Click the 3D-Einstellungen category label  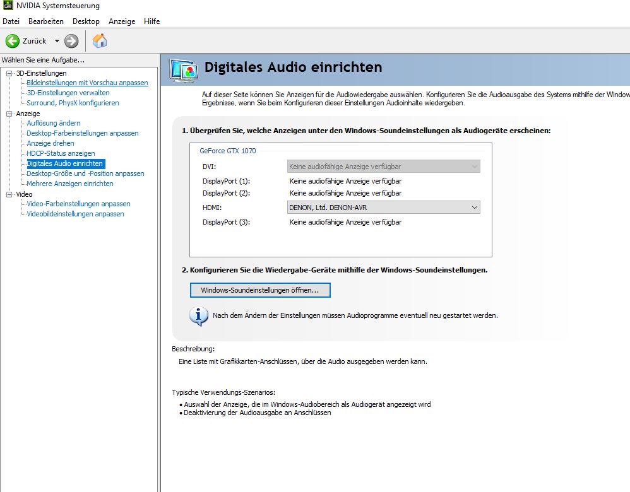(x=42, y=73)
